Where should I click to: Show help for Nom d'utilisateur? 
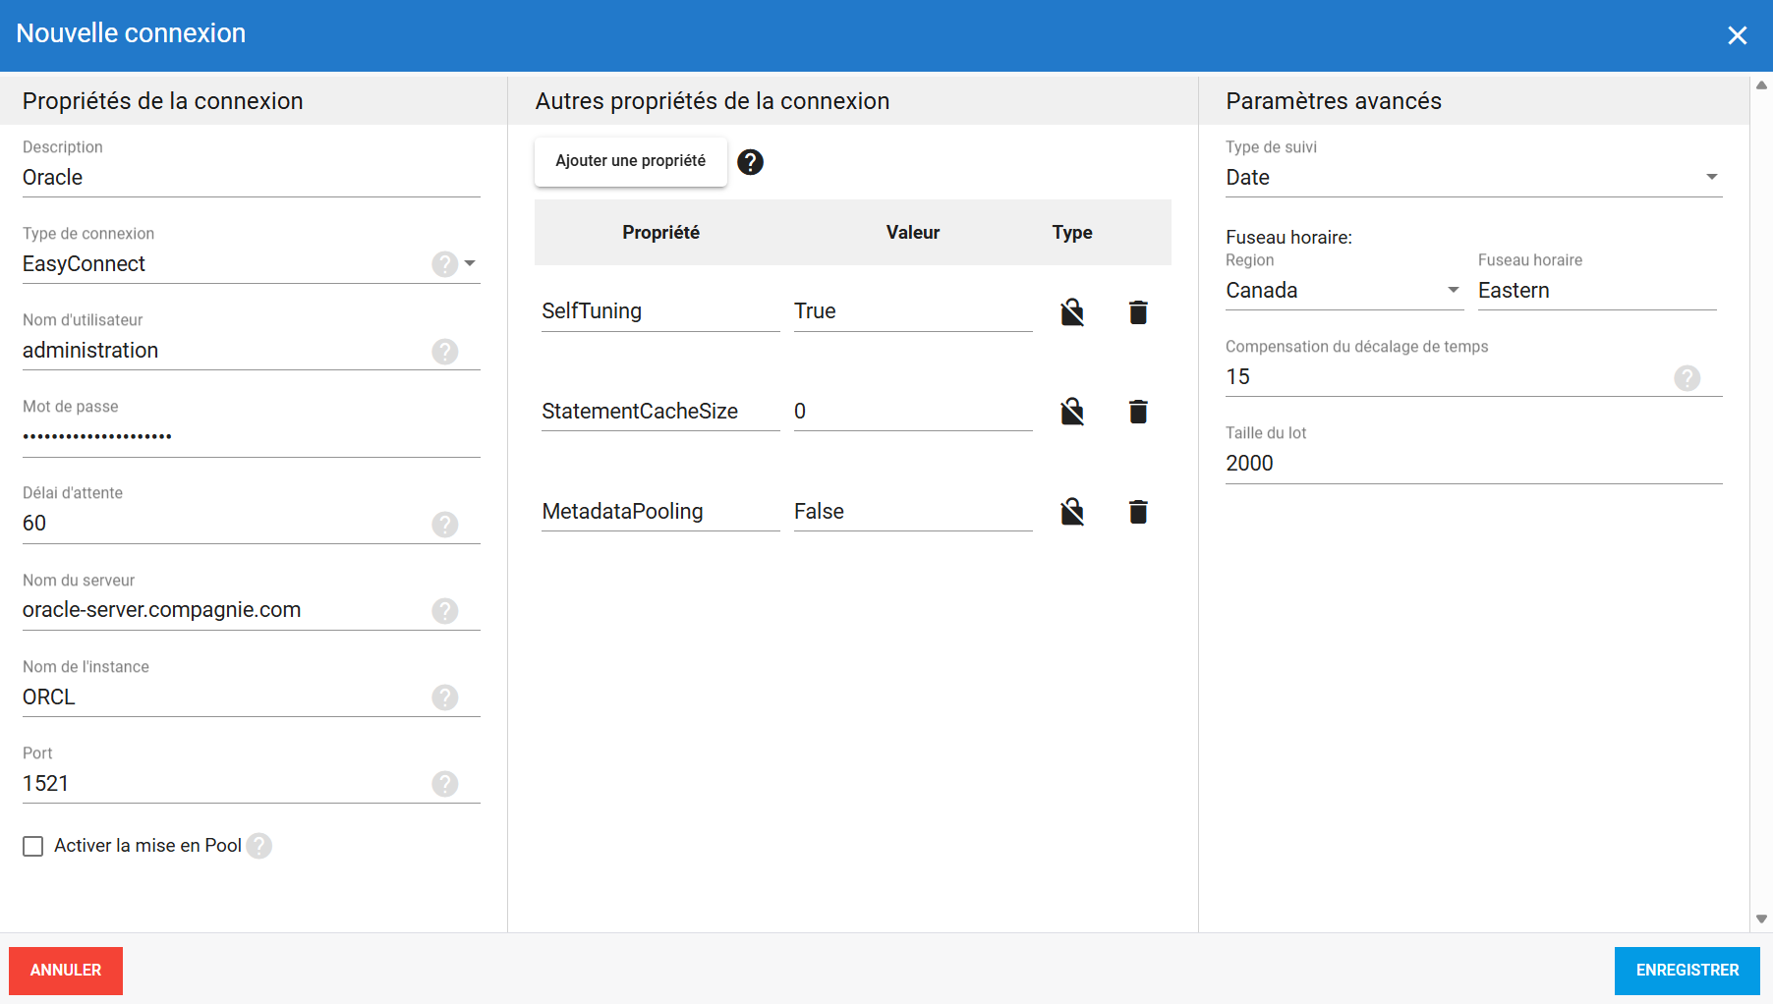point(445,352)
